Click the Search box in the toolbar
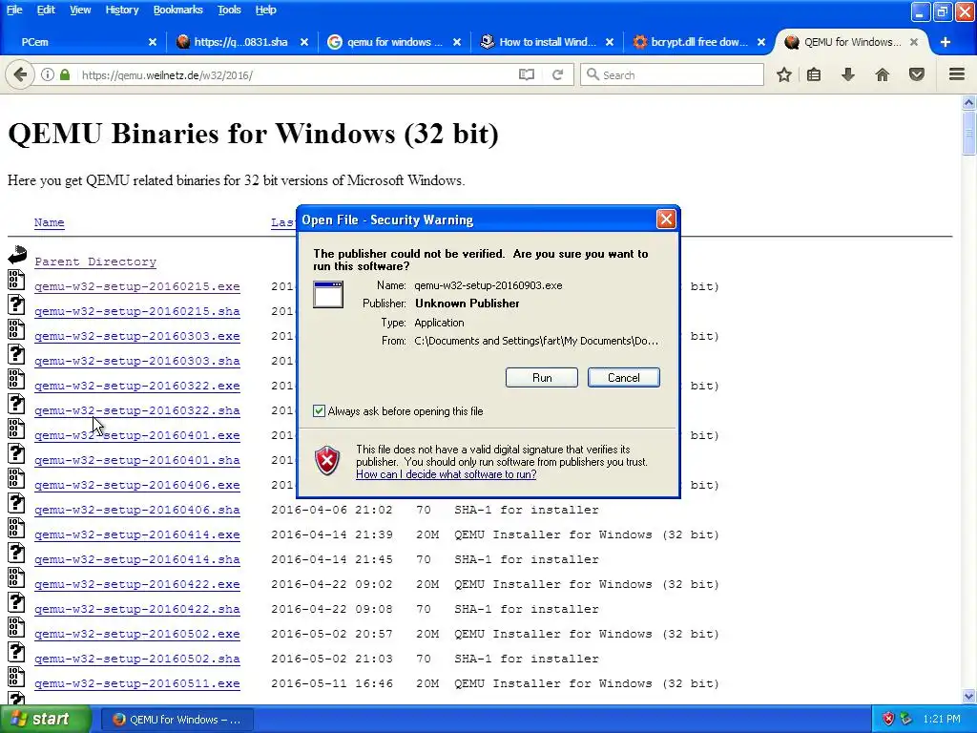Screen dimensions: 977x733 [672, 74]
